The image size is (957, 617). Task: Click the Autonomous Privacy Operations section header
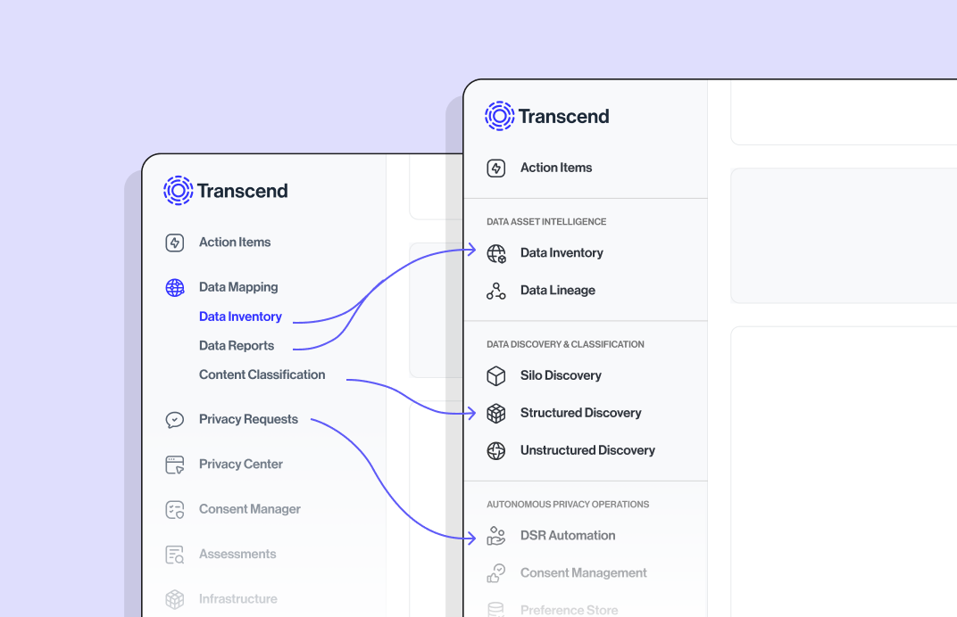tap(568, 504)
